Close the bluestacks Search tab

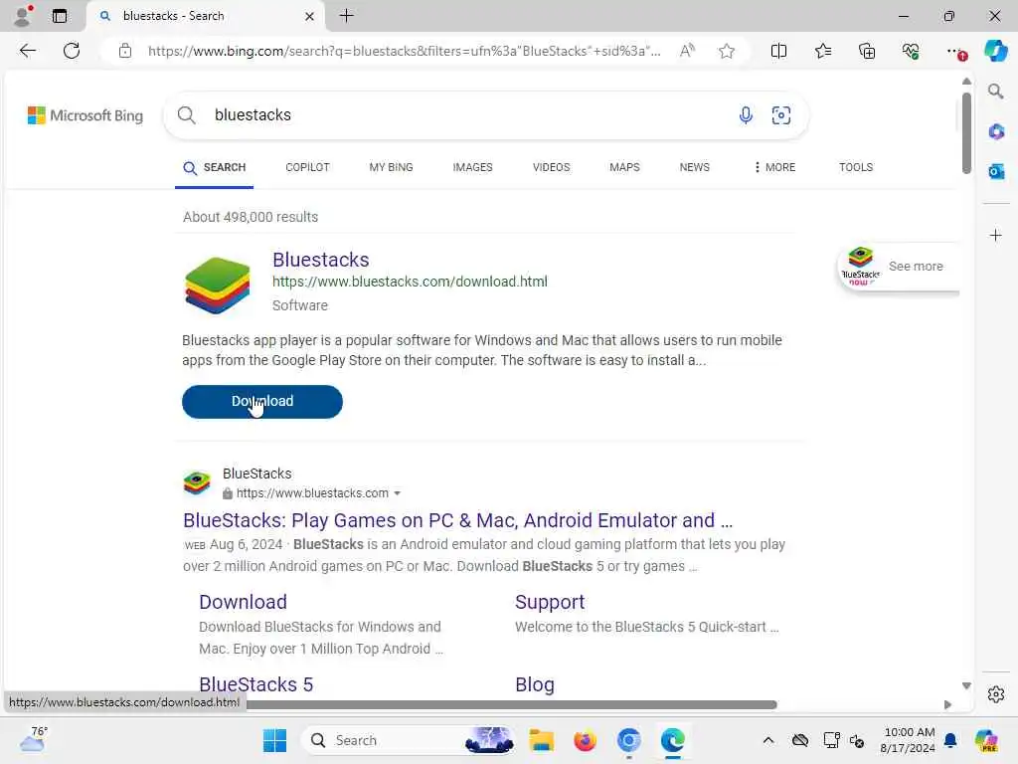(310, 16)
